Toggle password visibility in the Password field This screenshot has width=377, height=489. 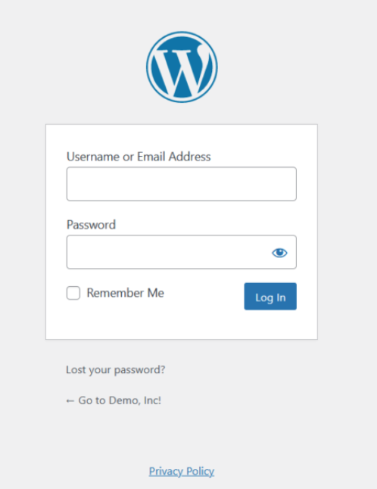click(x=279, y=252)
